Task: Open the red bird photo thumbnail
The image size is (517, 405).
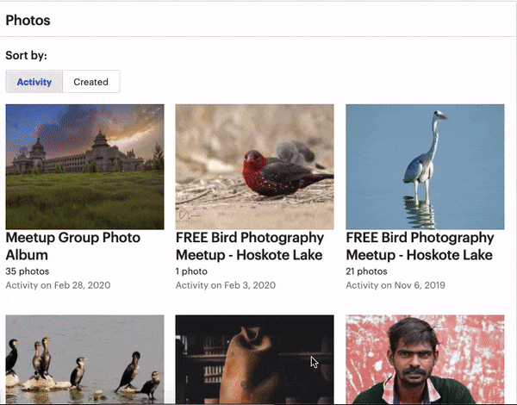Action: tap(254, 166)
